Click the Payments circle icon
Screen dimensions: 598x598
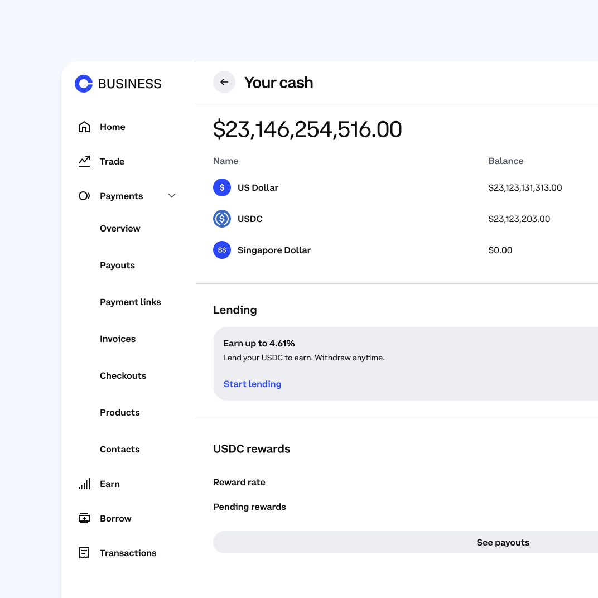(84, 196)
